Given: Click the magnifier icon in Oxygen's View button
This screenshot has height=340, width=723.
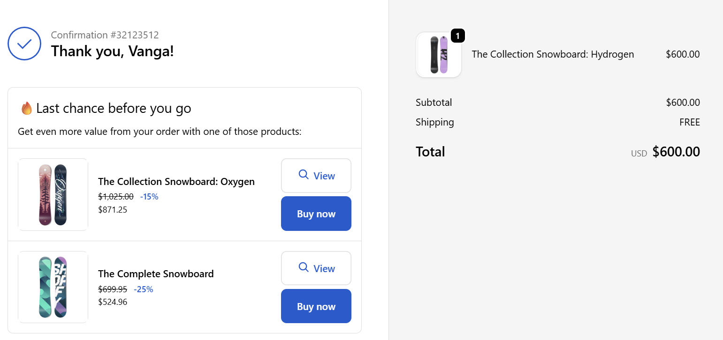Looking at the screenshot, I should [x=304, y=175].
